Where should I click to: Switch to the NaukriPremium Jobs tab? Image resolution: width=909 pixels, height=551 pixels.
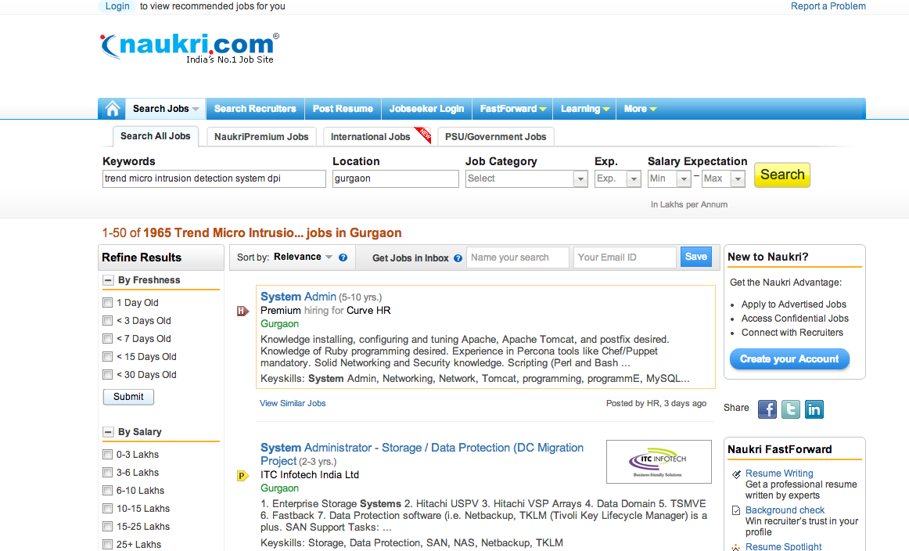pos(261,137)
